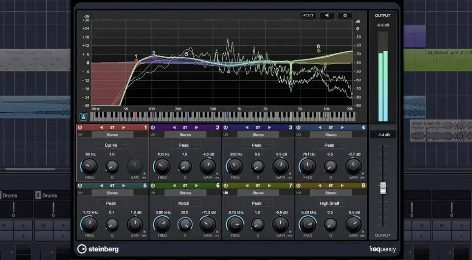
Task: Toggle the speaker listen icon above the graph
Action: pyautogui.click(x=326, y=15)
